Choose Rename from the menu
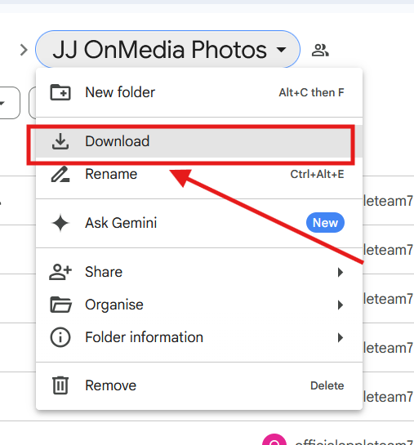The width and height of the screenshot is (414, 445). 199,174
